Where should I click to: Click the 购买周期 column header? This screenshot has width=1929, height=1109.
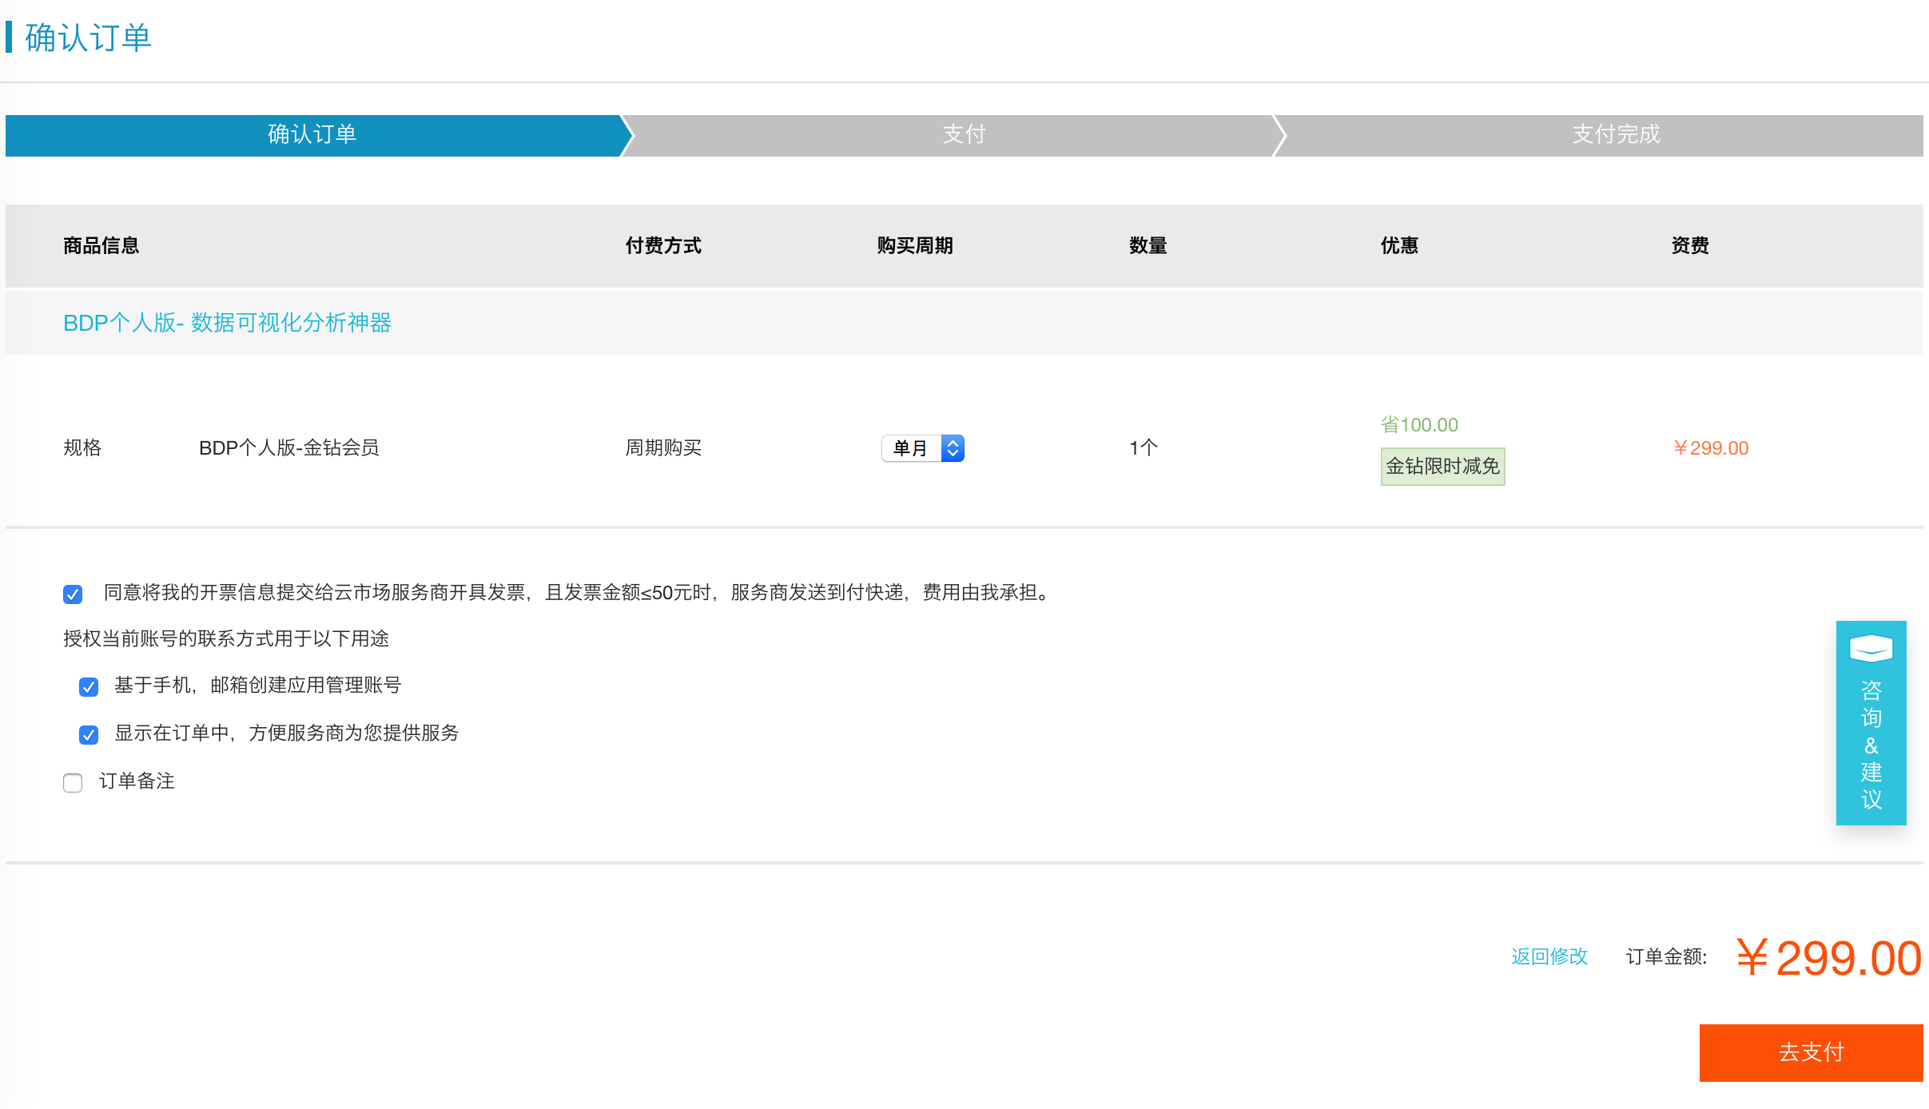pos(914,245)
